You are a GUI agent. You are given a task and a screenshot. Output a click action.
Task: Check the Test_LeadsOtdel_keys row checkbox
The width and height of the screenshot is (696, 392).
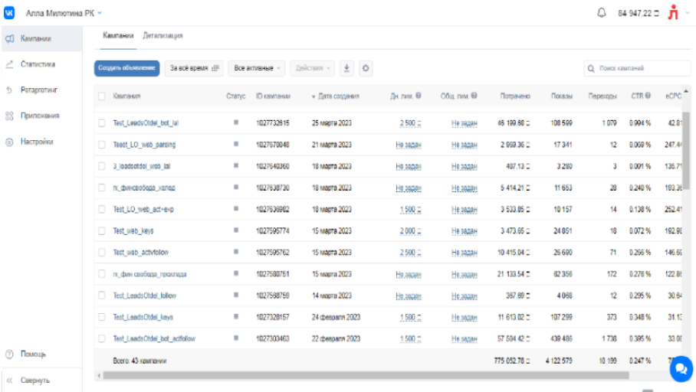(102, 317)
